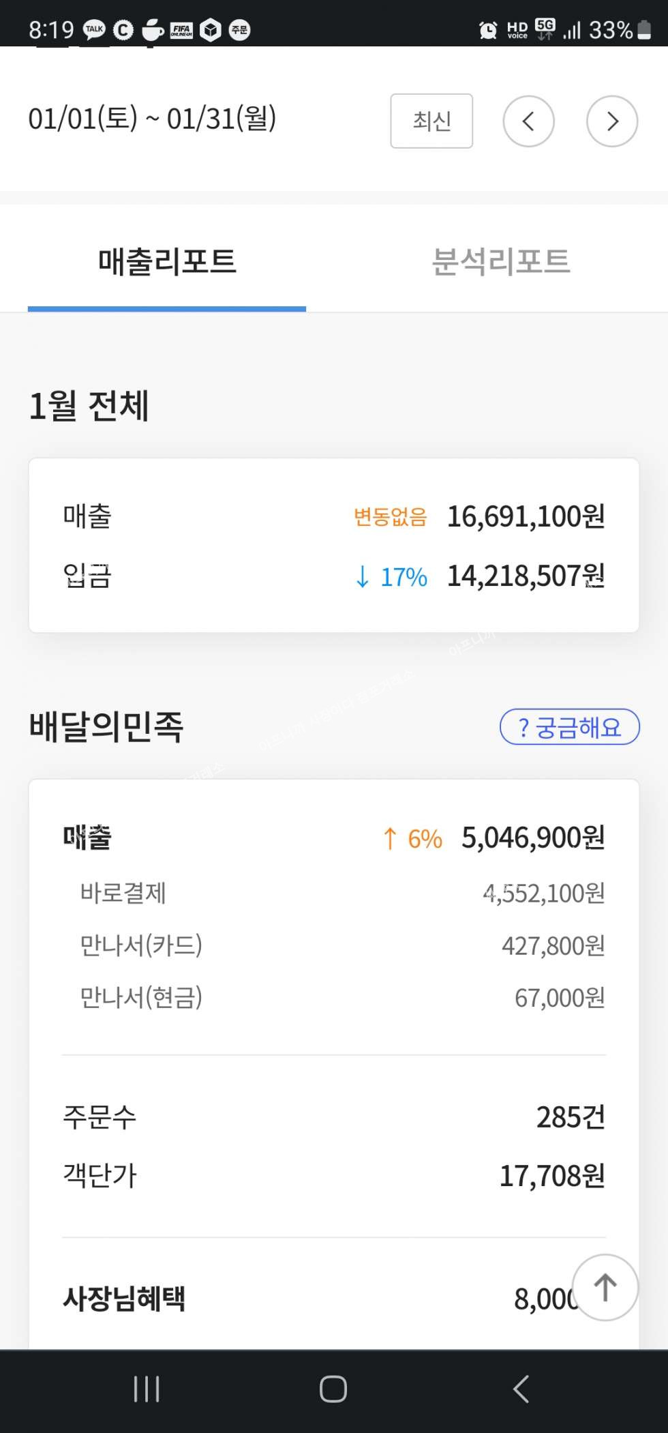This screenshot has width=668, height=1433.
Task: Switch to the 분석리포트 tab
Action: point(501,262)
